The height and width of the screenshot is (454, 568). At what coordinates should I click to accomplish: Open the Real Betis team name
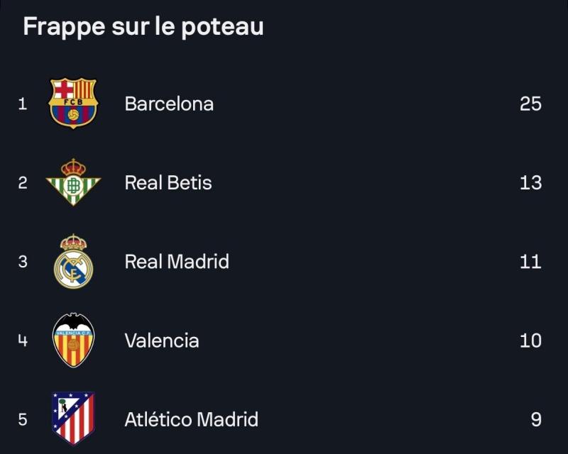[x=168, y=182]
